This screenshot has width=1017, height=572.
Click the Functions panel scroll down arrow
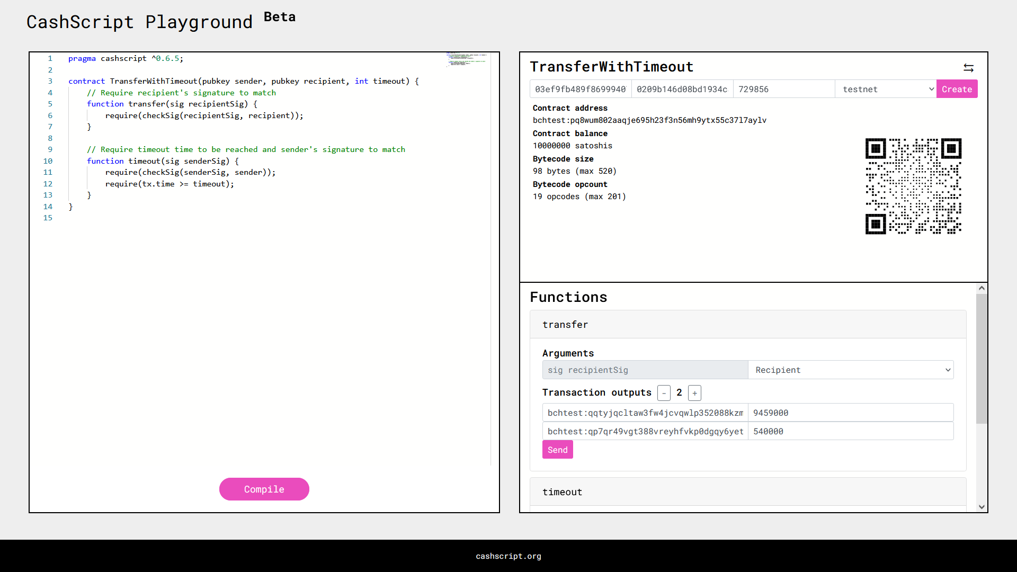982,507
